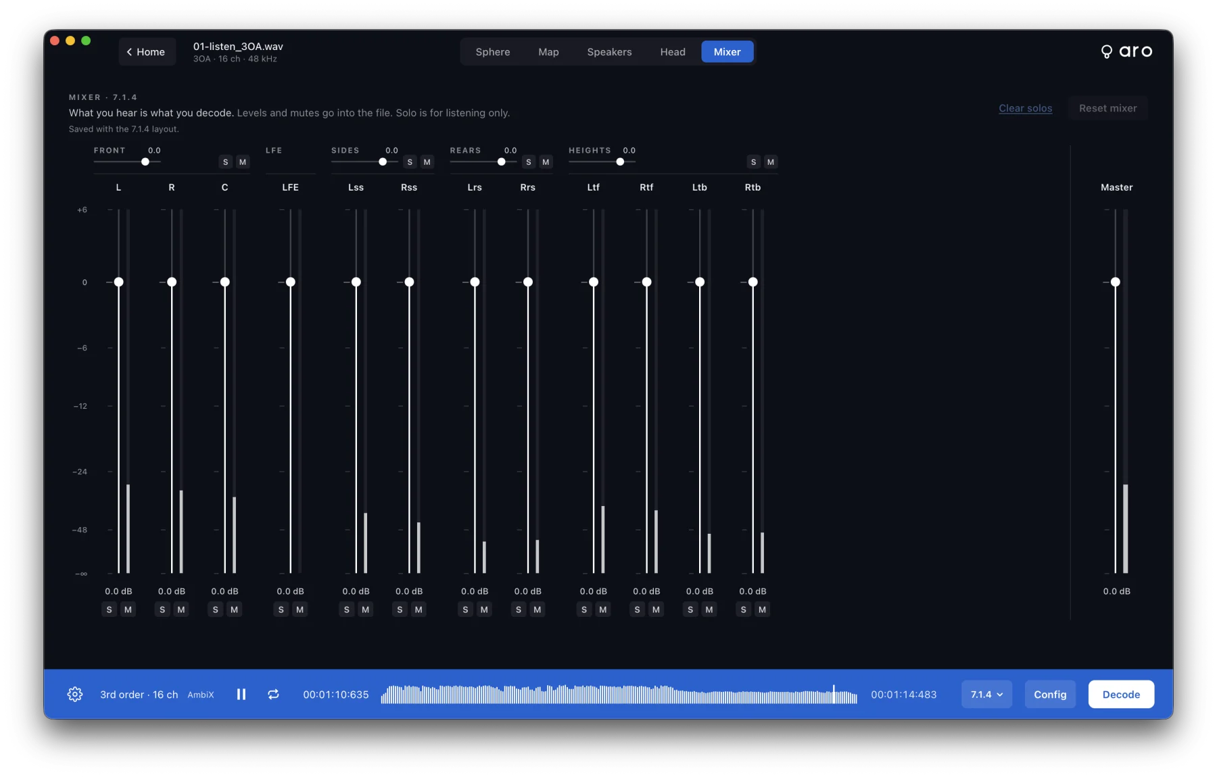This screenshot has width=1217, height=777.
Task: Solo the HEIGHTS group
Action: pos(753,162)
